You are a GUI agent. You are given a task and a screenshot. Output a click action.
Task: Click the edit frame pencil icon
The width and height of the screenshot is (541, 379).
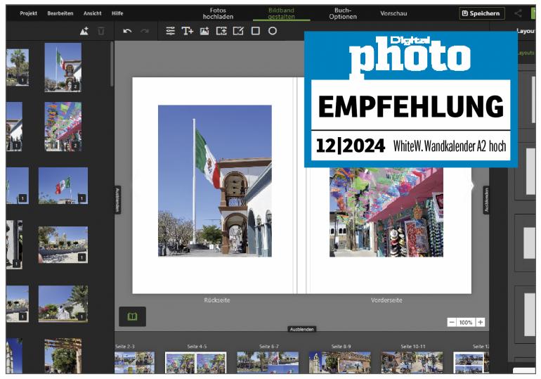238,31
